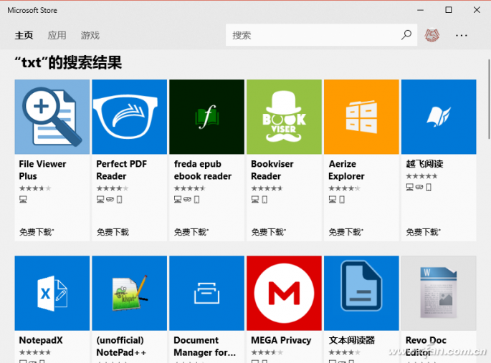491x363 pixels.
Task: Minimize the Microsoft Store window
Action: pos(421,10)
